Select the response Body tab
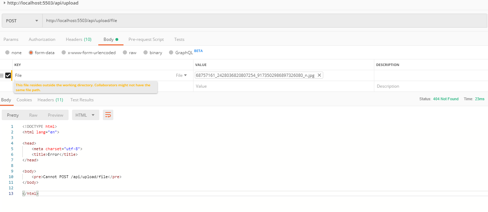This screenshot has height=212, width=488. [x=6, y=100]
